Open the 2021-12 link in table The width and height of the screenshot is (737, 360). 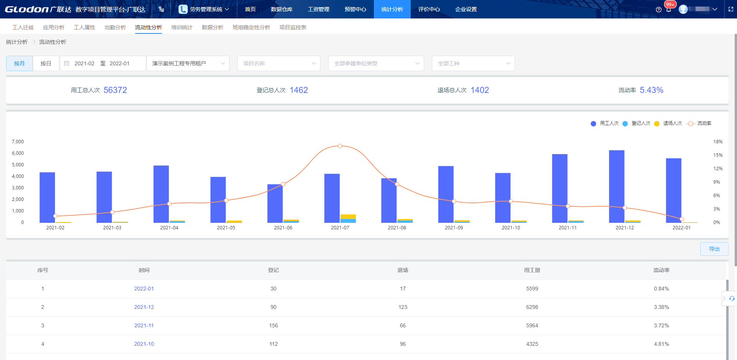[x=144, y=307]
